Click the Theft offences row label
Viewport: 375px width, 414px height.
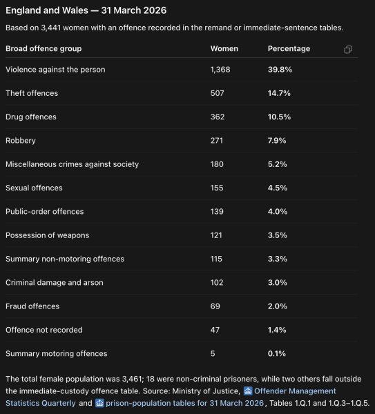[x=32, y=93]
